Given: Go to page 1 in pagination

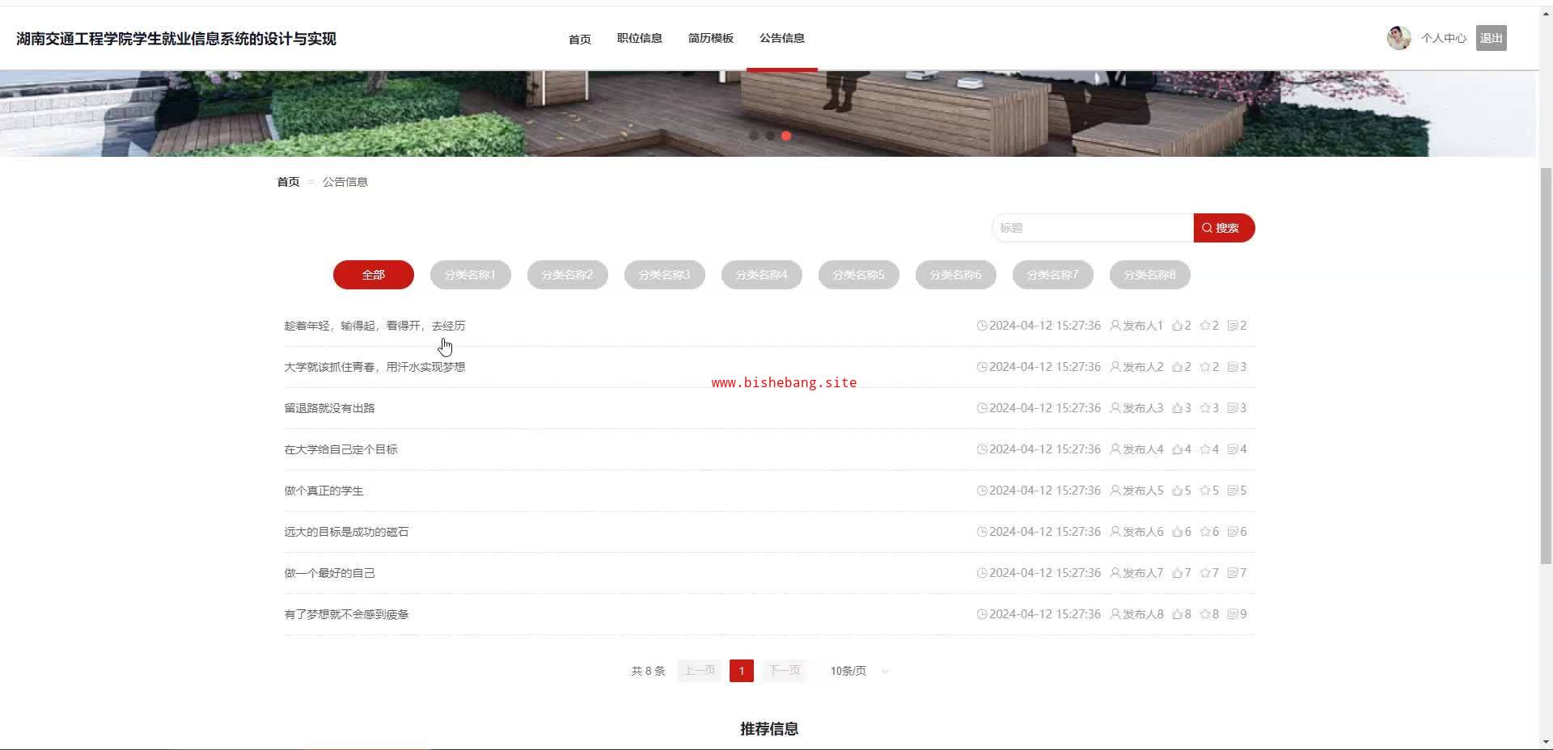Looking at the screenshot, I should pyautogui.click(x=742, y=671).
